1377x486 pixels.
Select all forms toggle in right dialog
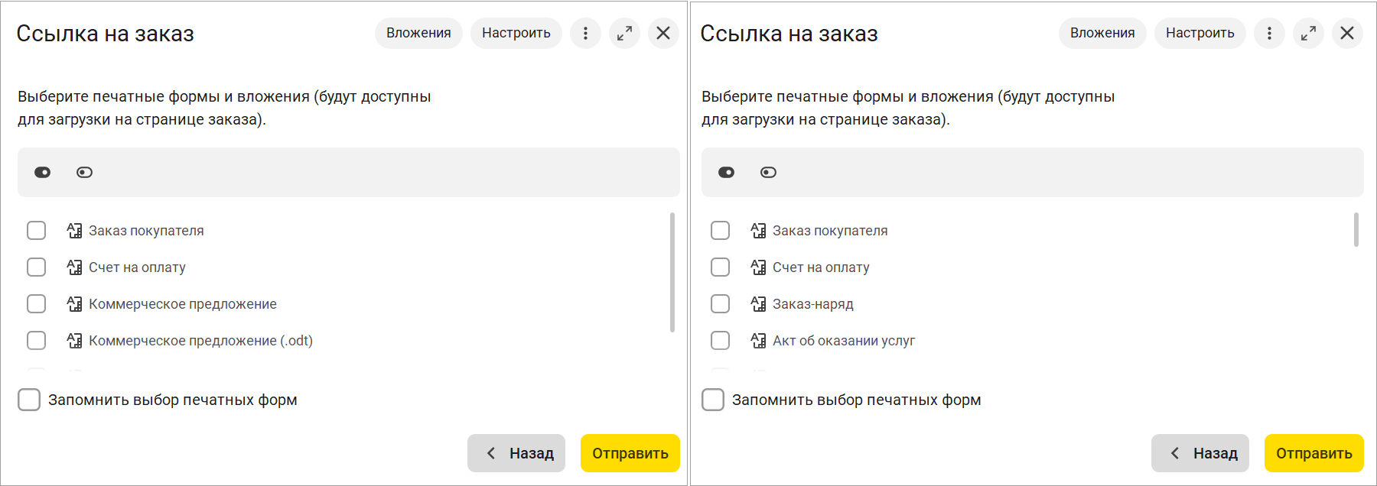[727, 173]
